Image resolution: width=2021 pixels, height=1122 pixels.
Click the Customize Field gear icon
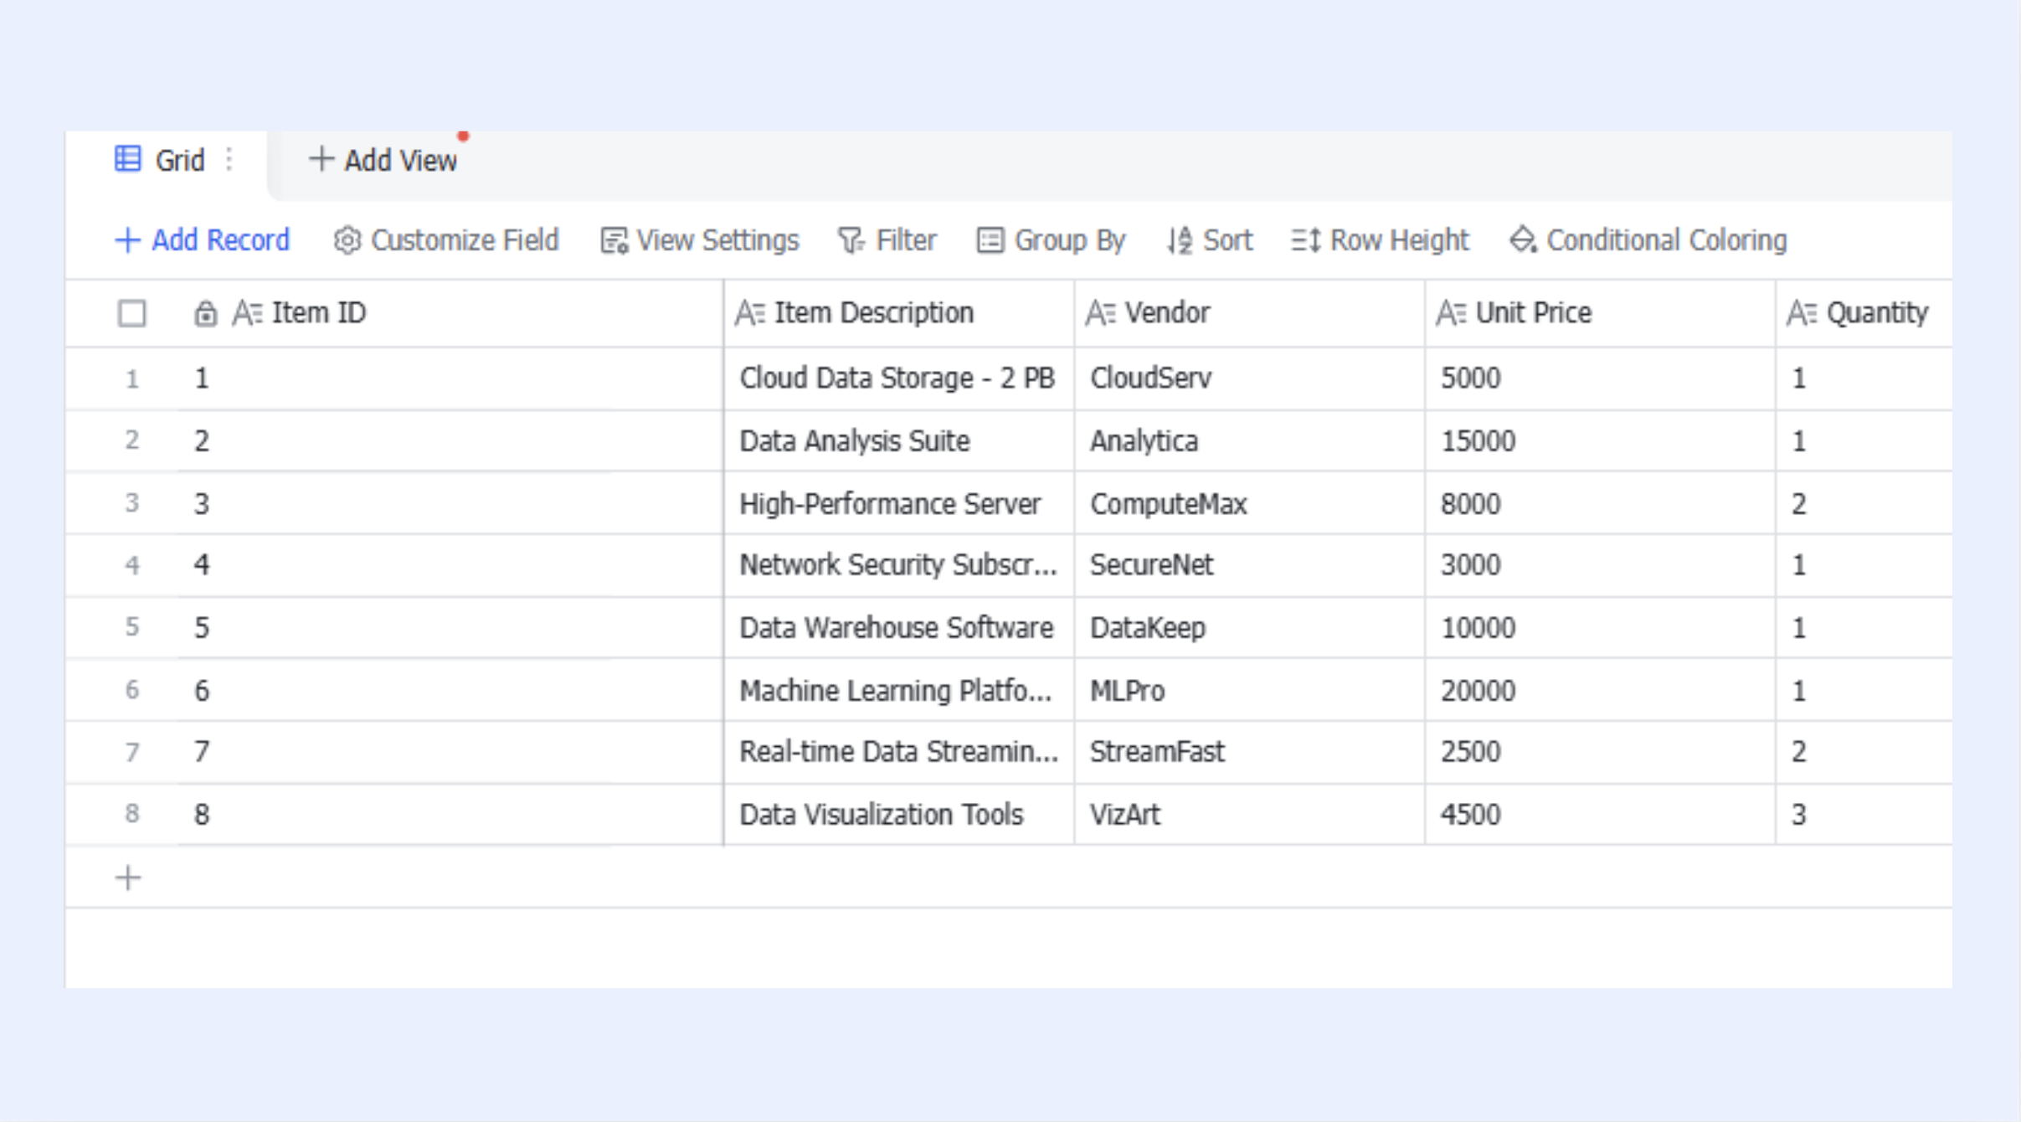pos(347,240)
